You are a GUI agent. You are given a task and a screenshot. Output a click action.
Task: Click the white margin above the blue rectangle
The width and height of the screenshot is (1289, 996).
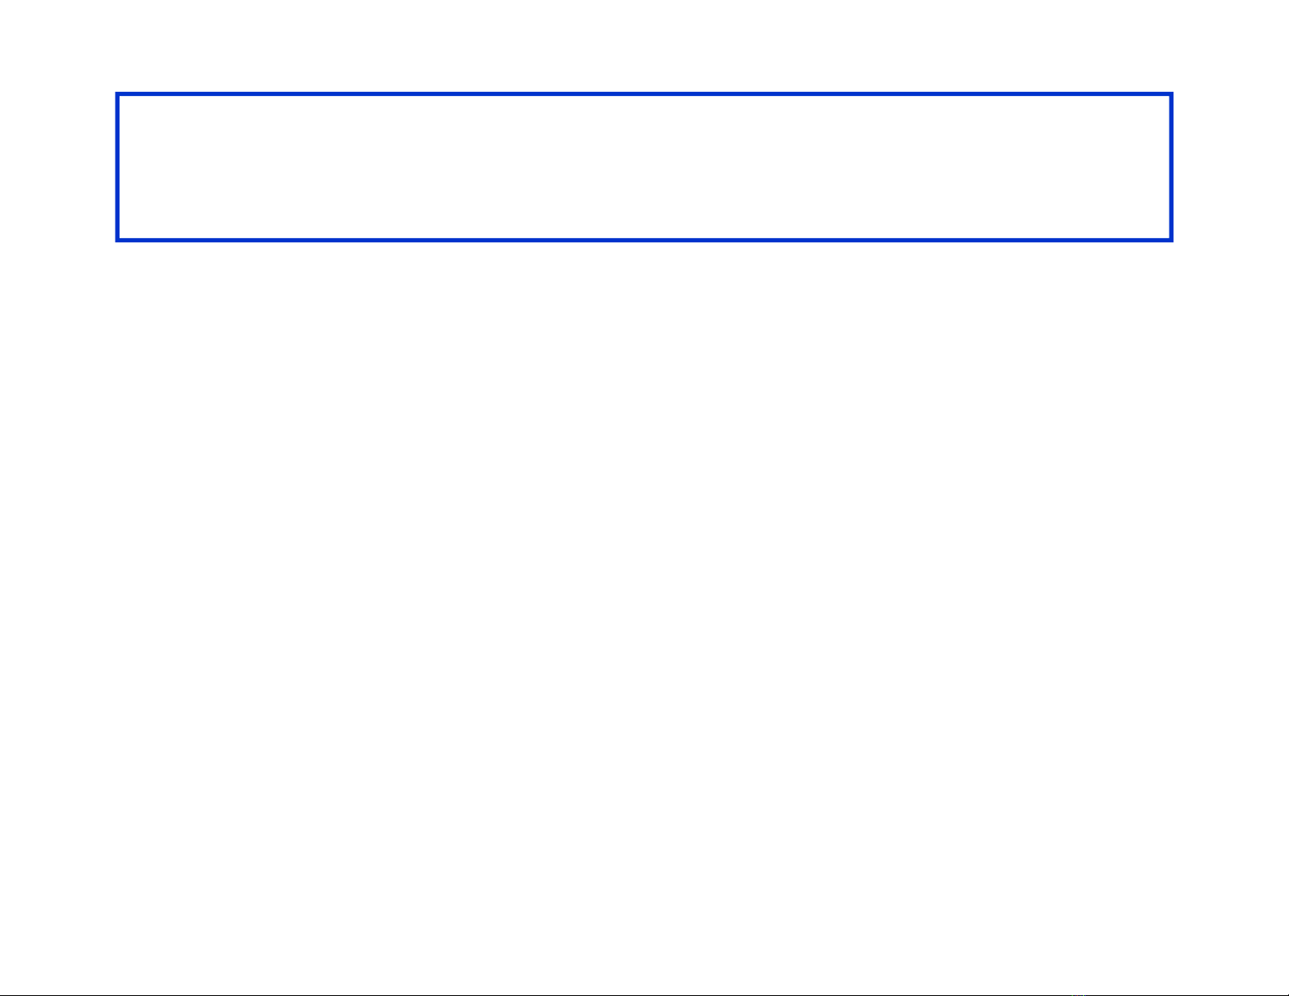(644, 45)
